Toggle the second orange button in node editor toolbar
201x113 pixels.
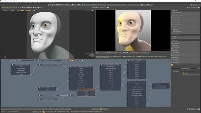[x=73, y=60]
